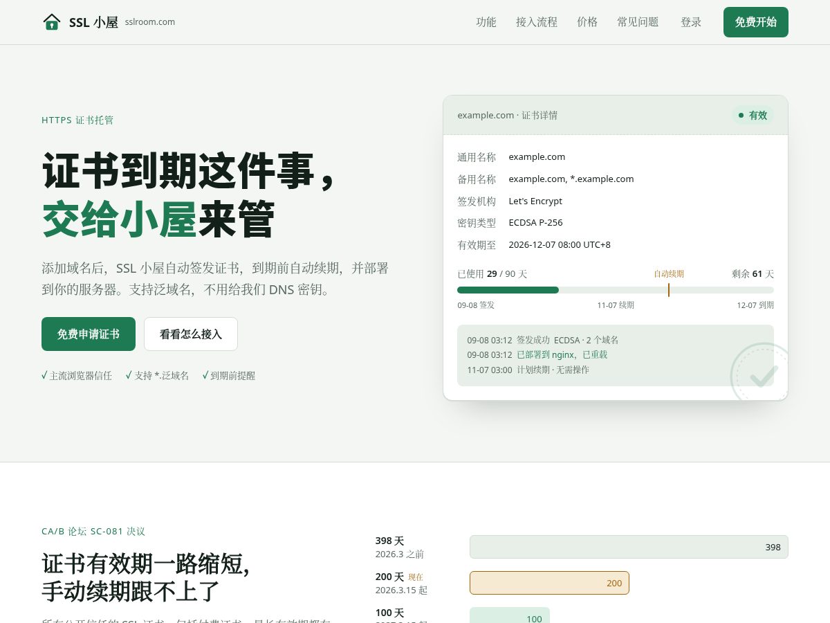Click the 现在 tag beside 200 天

pyautogui.click(x=416, y=577)
